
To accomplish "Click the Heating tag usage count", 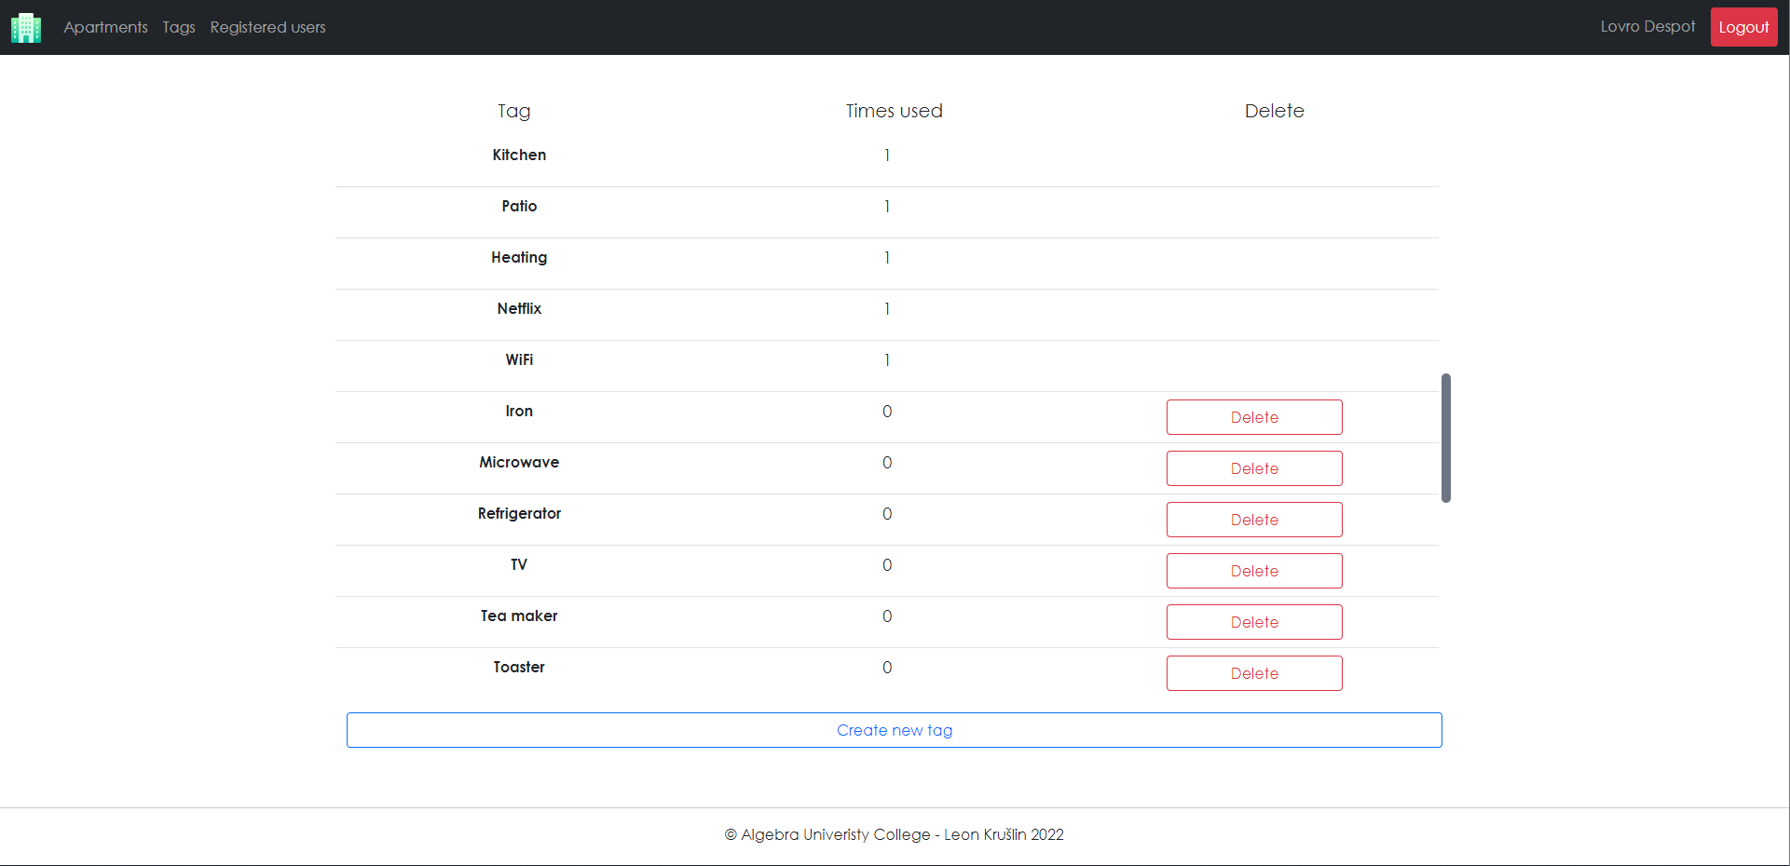I will tap(886, 257).
